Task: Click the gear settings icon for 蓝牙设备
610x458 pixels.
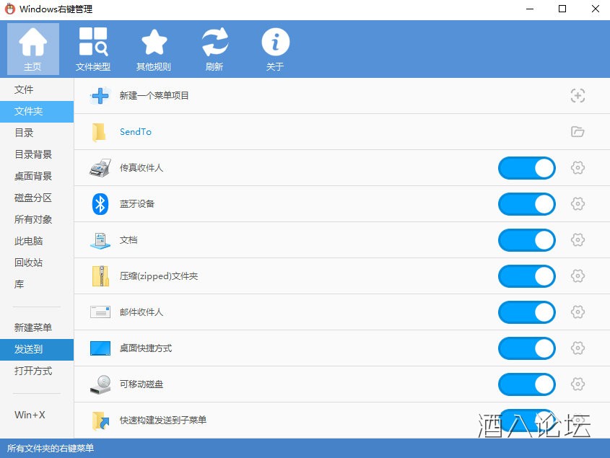Action: [577, 204]
